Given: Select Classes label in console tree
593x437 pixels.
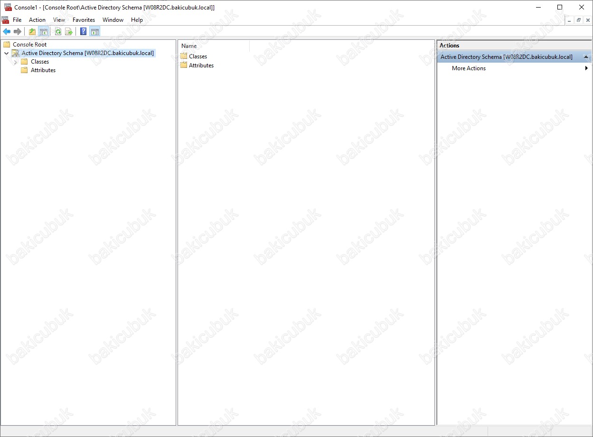Looking at the screenshot, I should (x=40, y=62).
